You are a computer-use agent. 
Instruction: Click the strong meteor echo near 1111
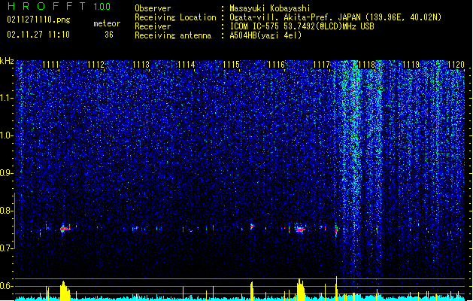click(x=64, y=229)
